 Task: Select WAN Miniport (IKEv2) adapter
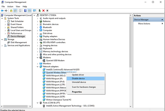click(x=56, y=76)
